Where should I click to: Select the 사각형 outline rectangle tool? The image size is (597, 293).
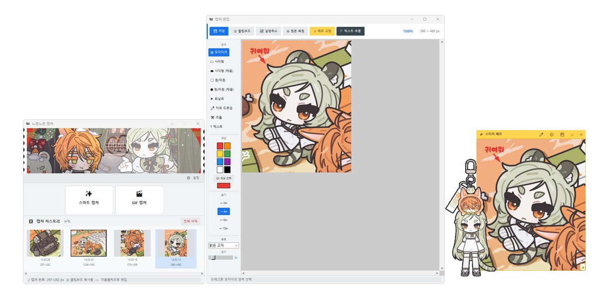tap(217, 62)
